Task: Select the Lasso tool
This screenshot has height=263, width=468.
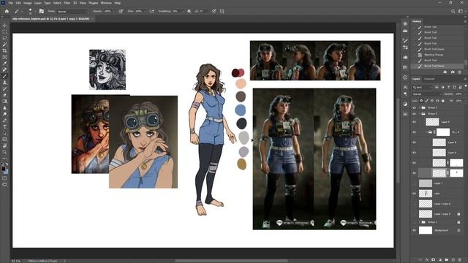Action: (x=4, y=38)
